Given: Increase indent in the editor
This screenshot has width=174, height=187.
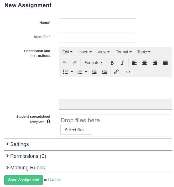Looking at the screenshot, I should pos(104,72).
